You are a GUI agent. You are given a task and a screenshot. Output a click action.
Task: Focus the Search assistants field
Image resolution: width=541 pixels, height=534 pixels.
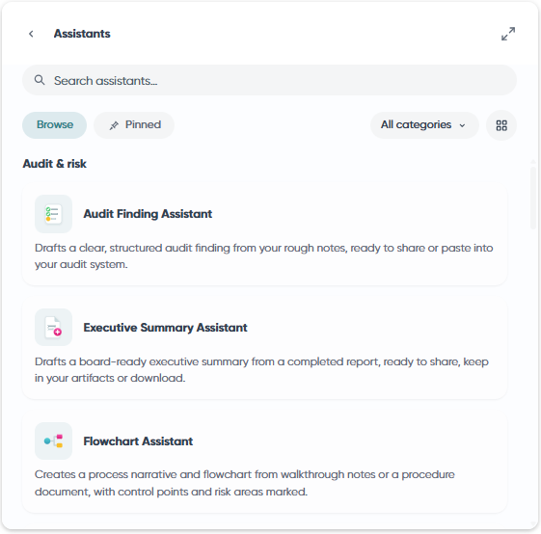point(269,80)
